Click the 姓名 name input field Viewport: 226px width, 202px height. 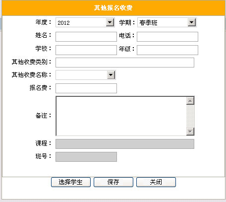point(86,37)
